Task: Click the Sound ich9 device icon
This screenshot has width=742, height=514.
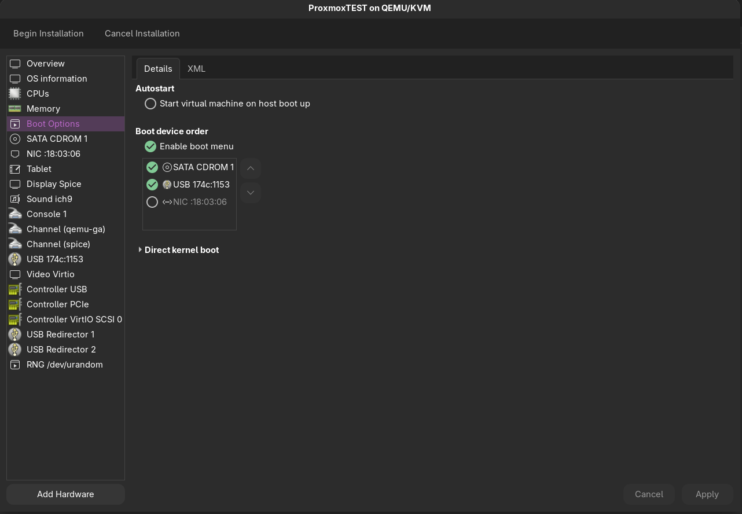Action: pos(14,199)
